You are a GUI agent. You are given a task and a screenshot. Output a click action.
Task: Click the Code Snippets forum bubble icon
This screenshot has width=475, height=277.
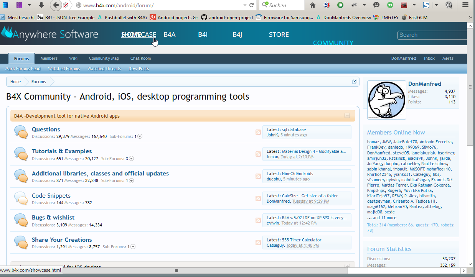(21, 198)
